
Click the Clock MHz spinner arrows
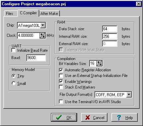43,35
